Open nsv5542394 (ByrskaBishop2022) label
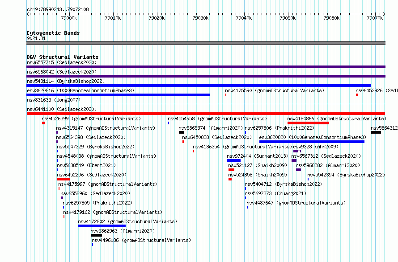This screenshot has width=398, height=262. 346,175
